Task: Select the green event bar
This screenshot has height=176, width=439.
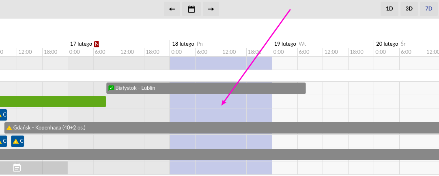Action: point(53,102)
